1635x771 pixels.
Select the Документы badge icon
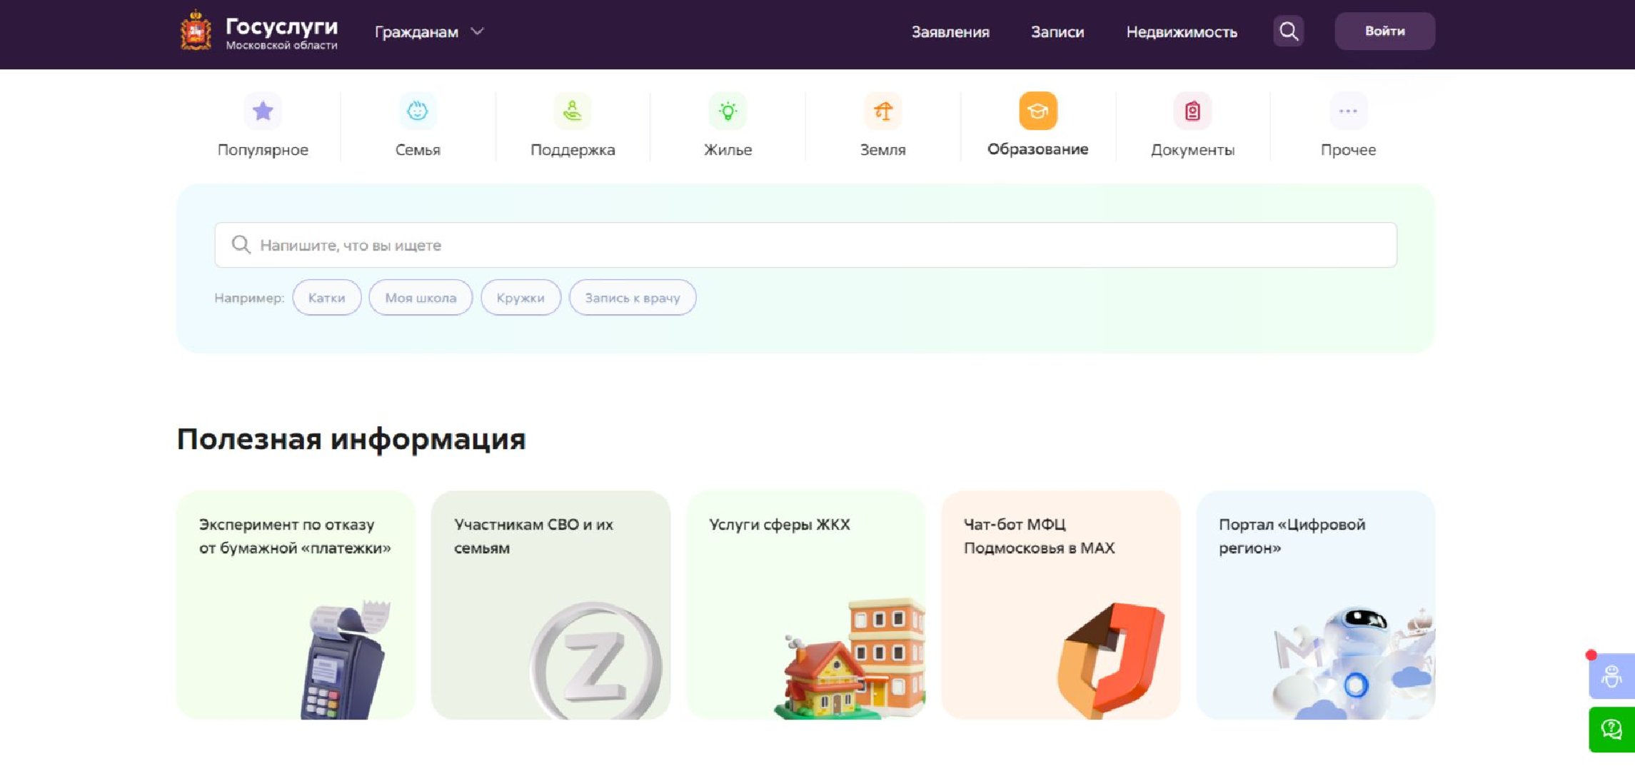1192,111
